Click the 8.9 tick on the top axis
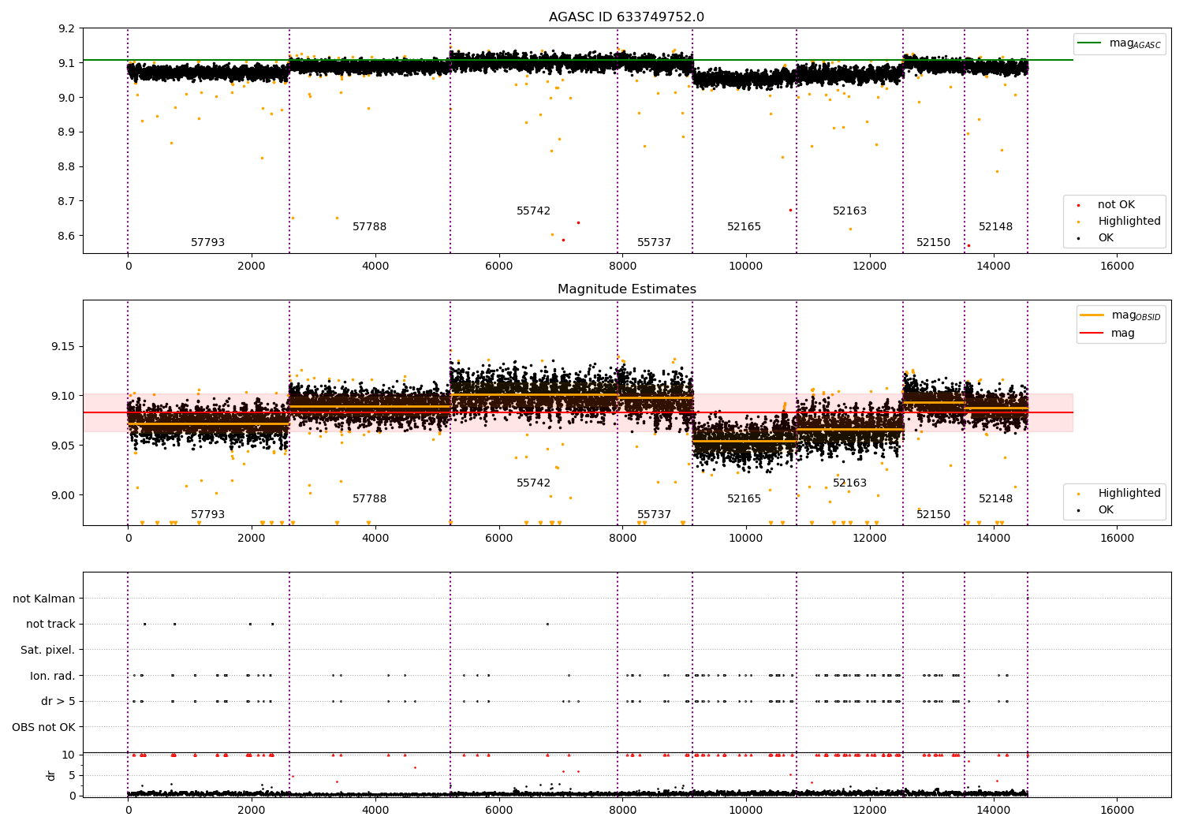1183x828 pixels. point(66,132)
